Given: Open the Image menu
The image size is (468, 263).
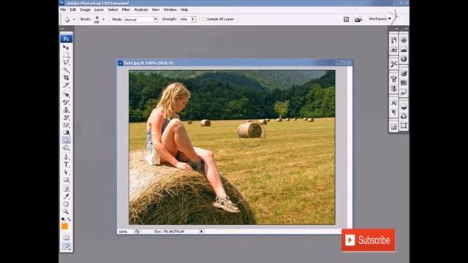Looking at the screenshot, I should 85,9.
